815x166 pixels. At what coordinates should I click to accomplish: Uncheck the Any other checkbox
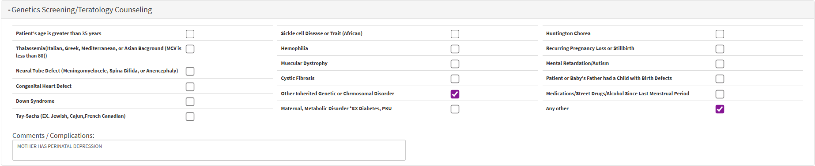tap(720, 109)
